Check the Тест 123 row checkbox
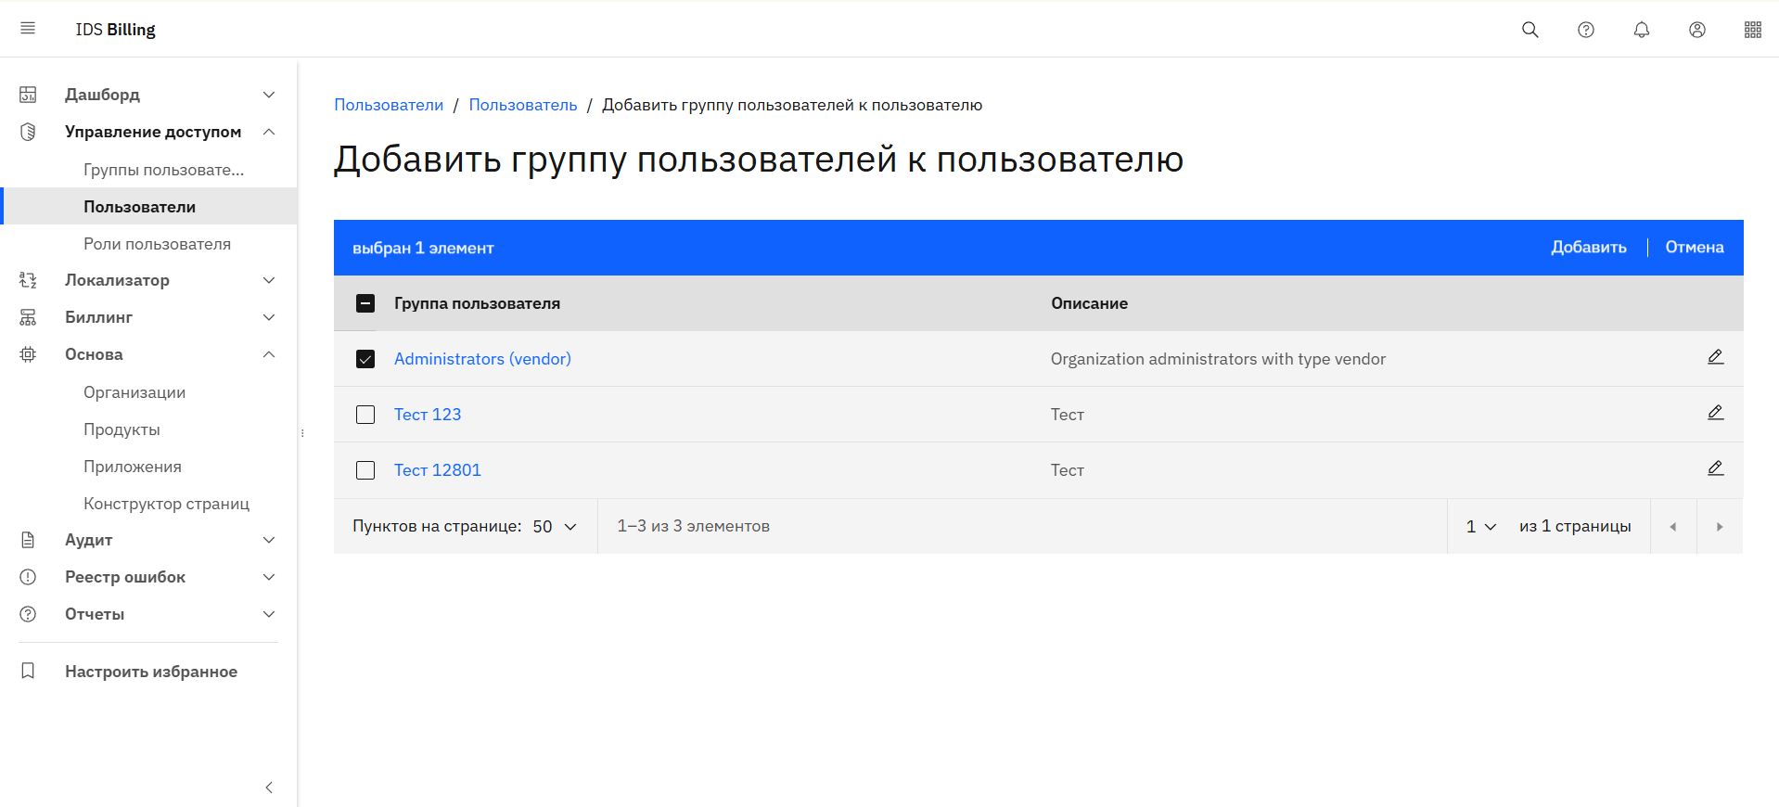Viewport: 1779px width, 807px height. pyautogui.click(x=365, y=415)
